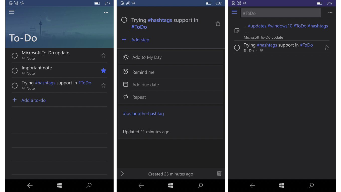Open Important note task
Screen dimensions: 341x192
[59, 70]
